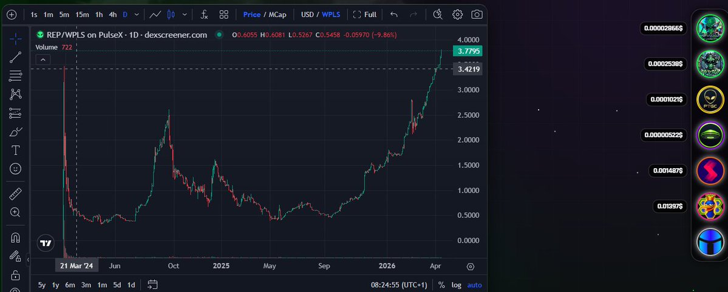The image size is (728, 292).
Task: Click the TradingView logo on chart
Action: pyautogui.click(x=46, y=243)
